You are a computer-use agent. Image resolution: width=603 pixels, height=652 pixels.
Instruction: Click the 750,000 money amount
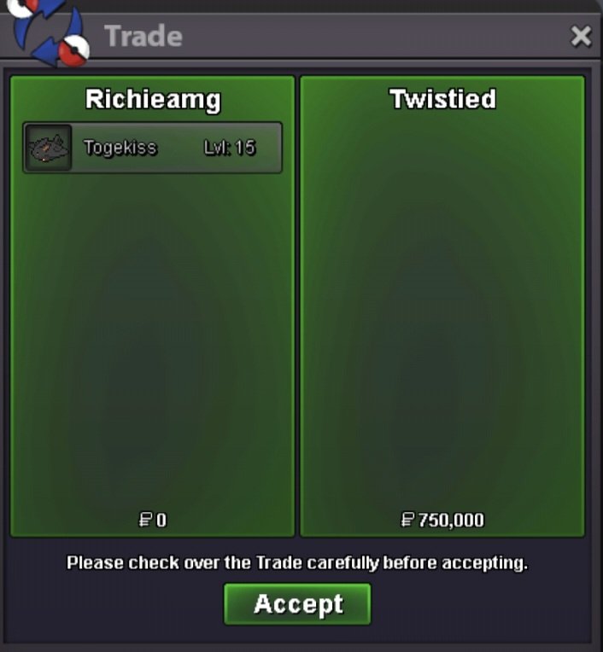pyautogui.click(x=451, y=521)
